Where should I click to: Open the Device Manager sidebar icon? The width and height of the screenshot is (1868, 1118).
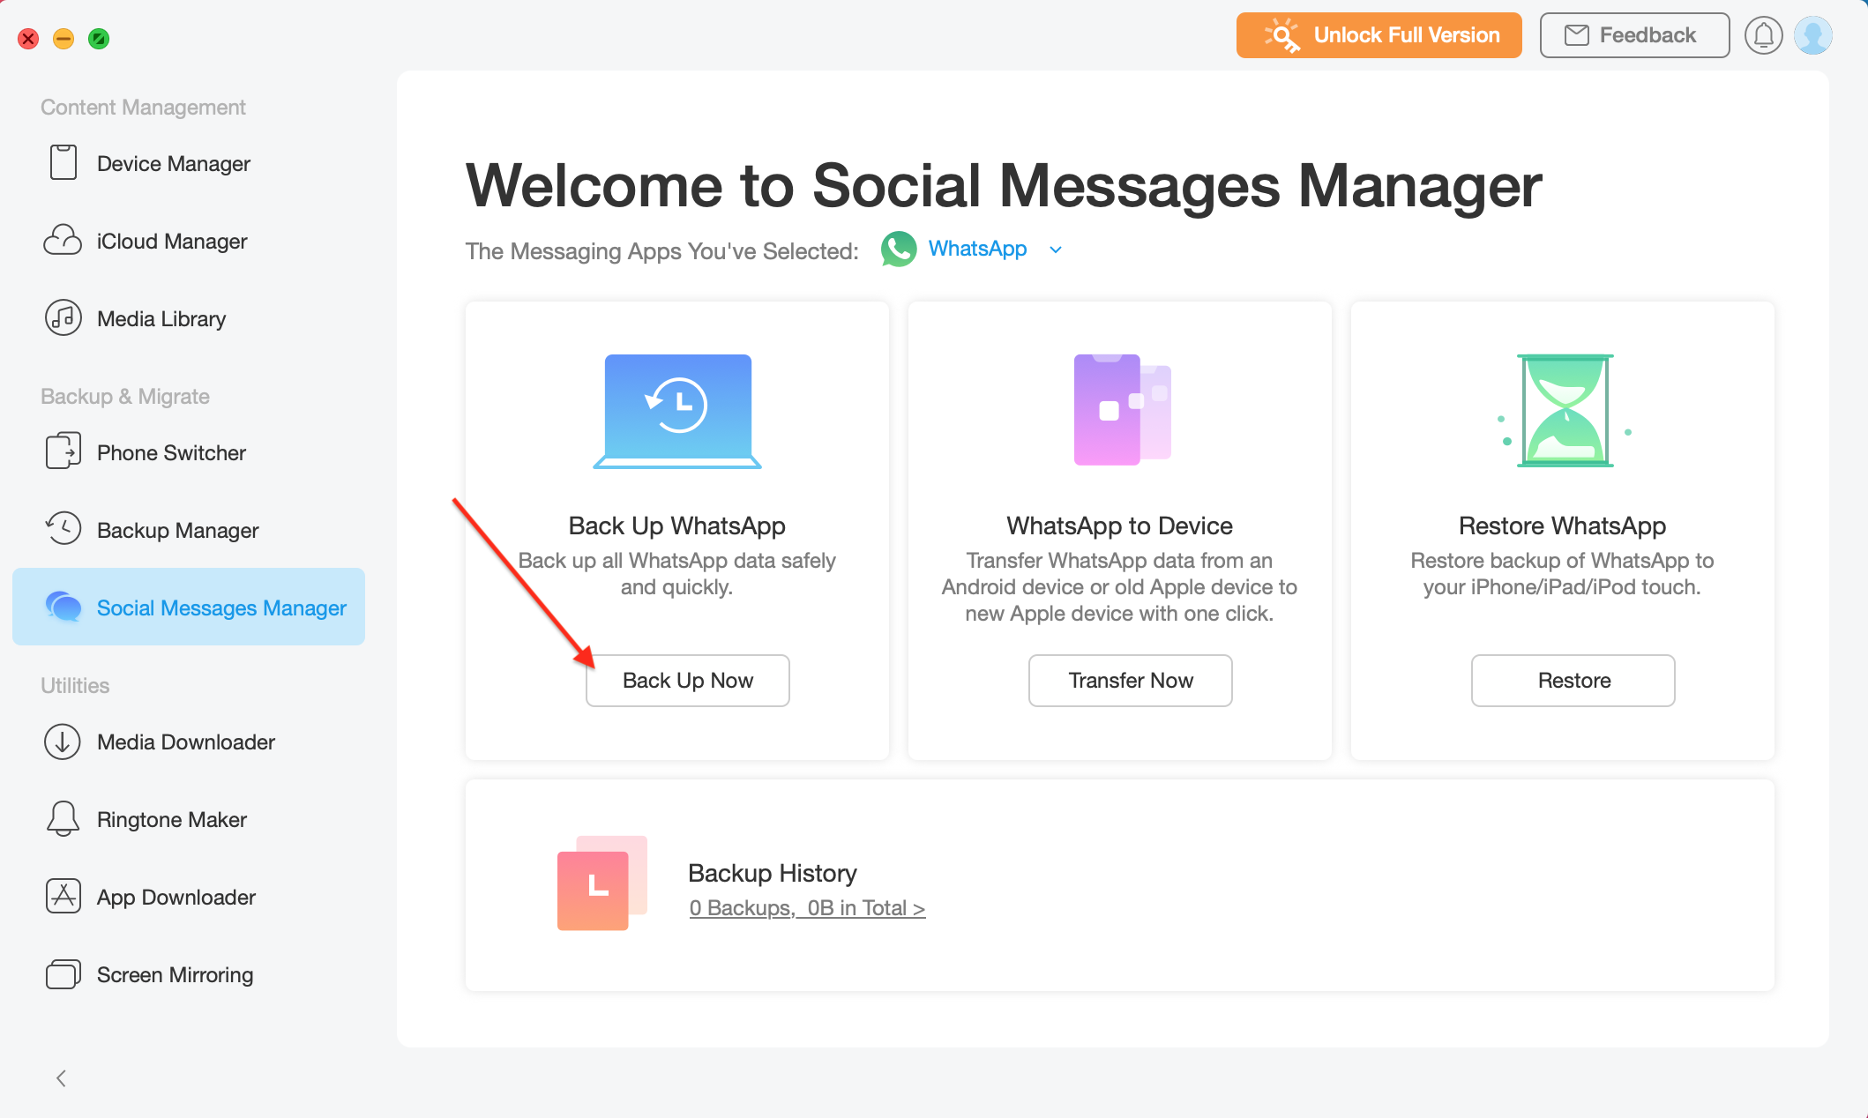pos(63,162)
